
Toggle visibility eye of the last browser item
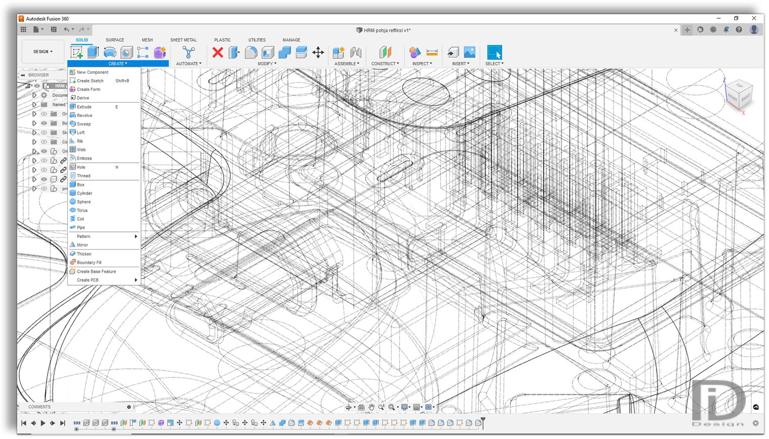(44, 189)
